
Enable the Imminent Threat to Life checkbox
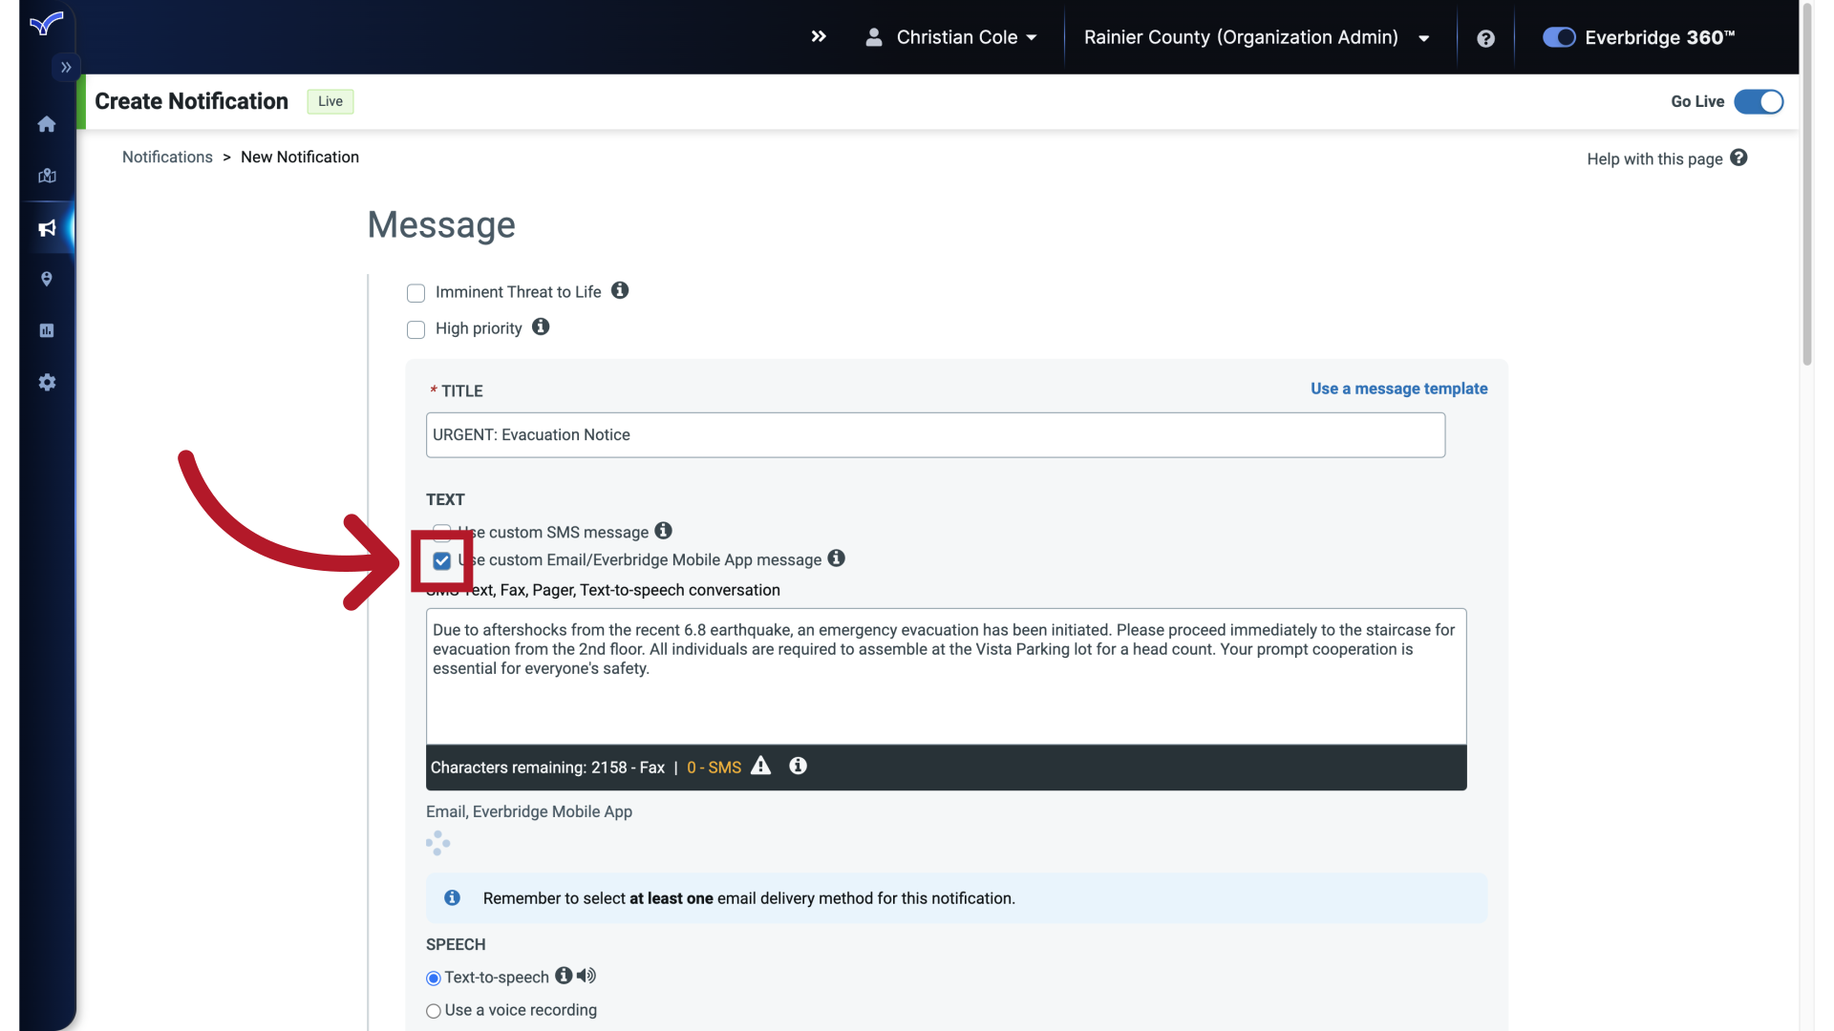click(x=416, y=293)
